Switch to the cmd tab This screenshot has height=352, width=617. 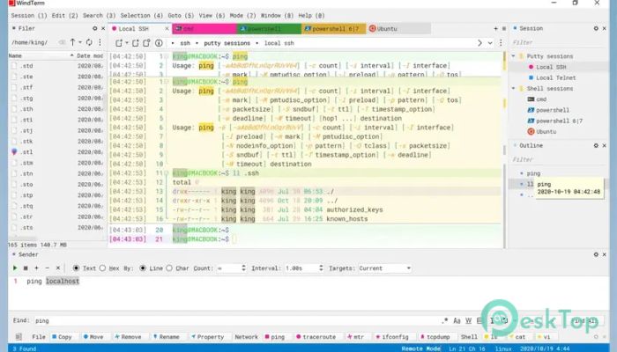pos(204,29)
